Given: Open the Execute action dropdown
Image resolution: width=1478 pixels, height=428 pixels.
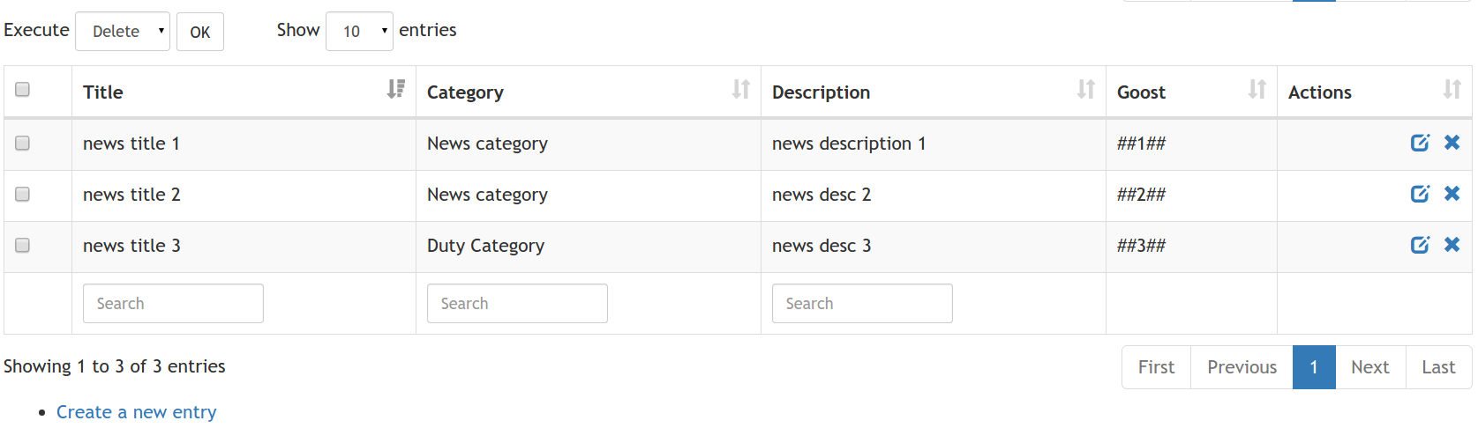Looking at the screenshot, I should pyautogui.click(x=123, y=32).
